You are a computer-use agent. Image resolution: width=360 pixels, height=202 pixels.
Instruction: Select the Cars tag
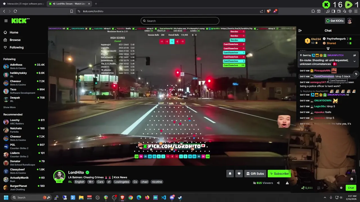[100, 182]
